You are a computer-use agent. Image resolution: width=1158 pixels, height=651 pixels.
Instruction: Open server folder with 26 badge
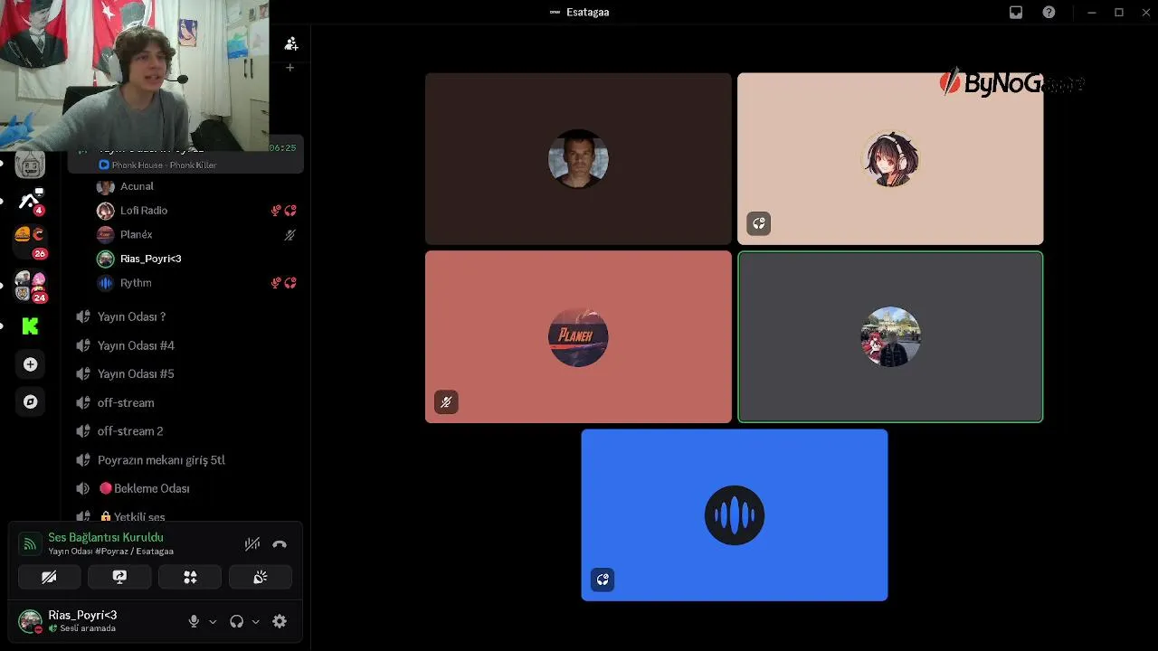pyautogui.click(x=30, y=241)
